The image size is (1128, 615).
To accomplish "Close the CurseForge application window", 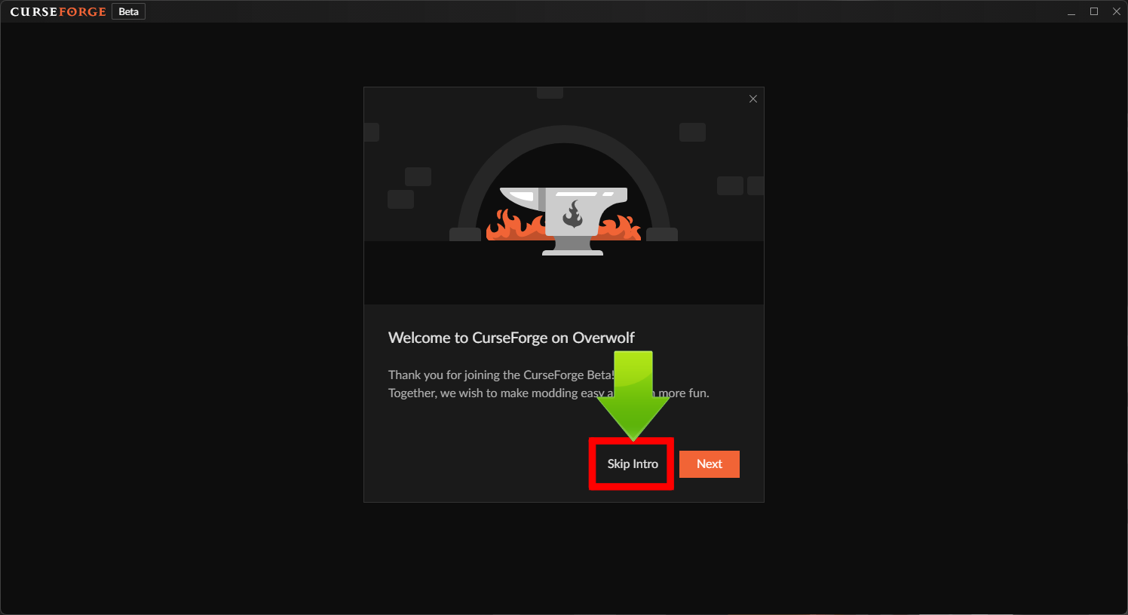I will (1117, 12).
